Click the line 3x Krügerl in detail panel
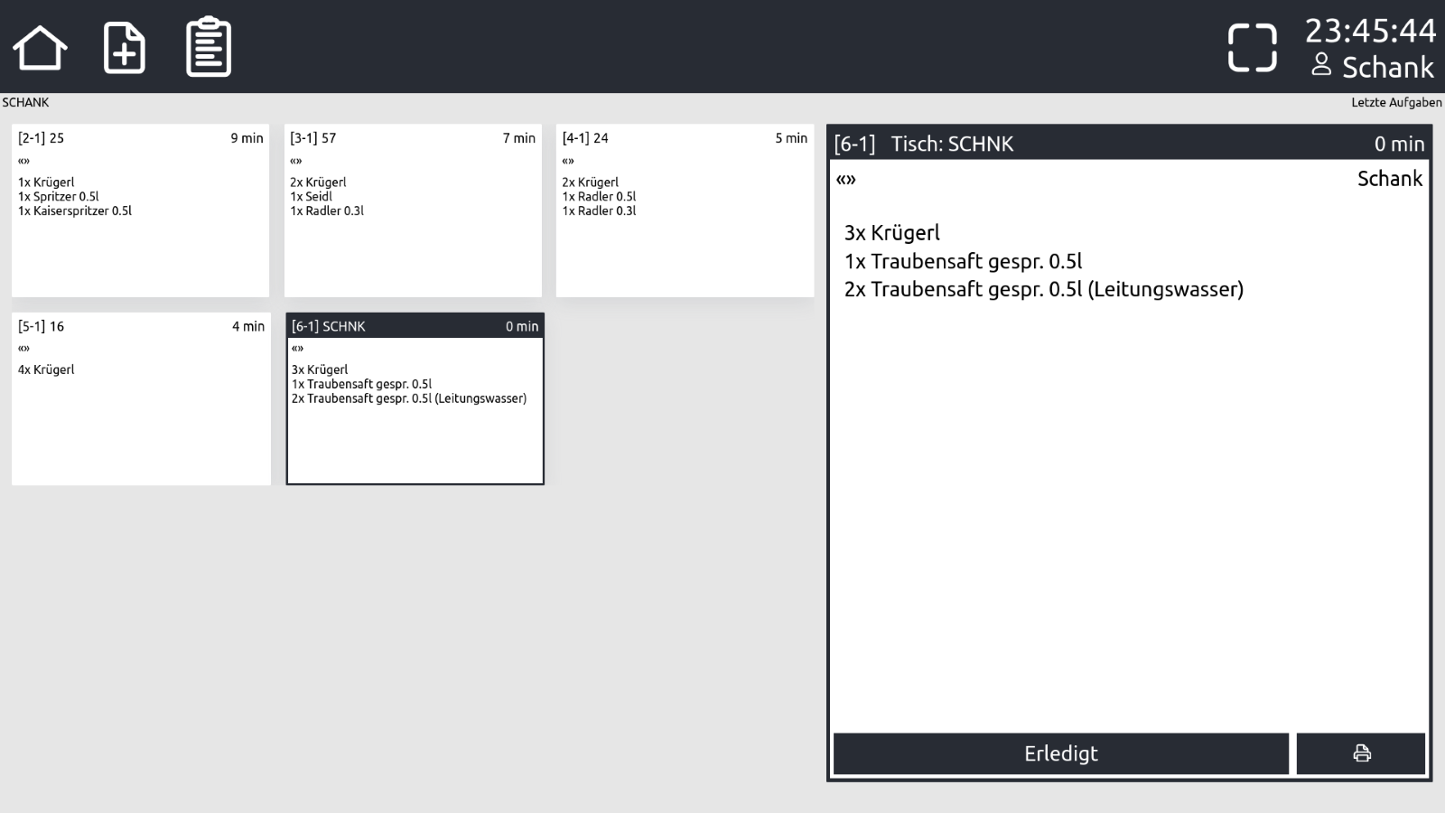The image size is (1445, 813). point(891,232)
